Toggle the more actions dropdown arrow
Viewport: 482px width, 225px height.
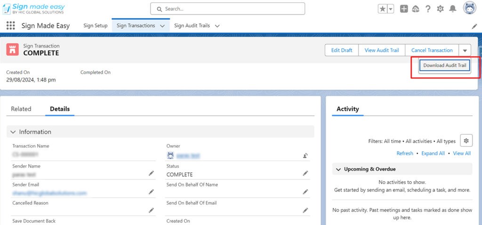465,50
